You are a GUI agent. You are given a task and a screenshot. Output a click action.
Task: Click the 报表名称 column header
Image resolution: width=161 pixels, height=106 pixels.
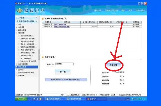point(67,22)
